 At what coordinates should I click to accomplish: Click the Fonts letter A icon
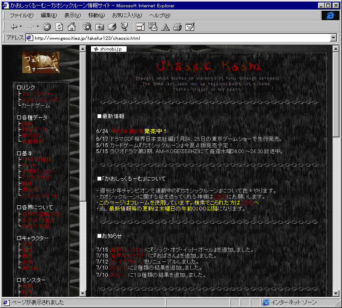165,27
